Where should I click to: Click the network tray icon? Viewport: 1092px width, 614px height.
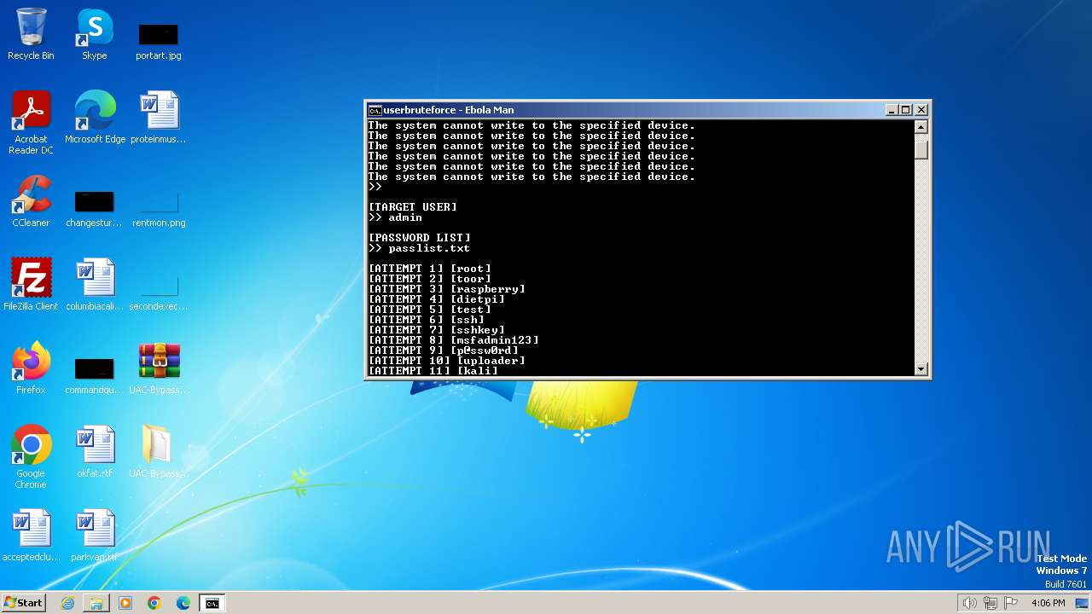coord(991,603)
